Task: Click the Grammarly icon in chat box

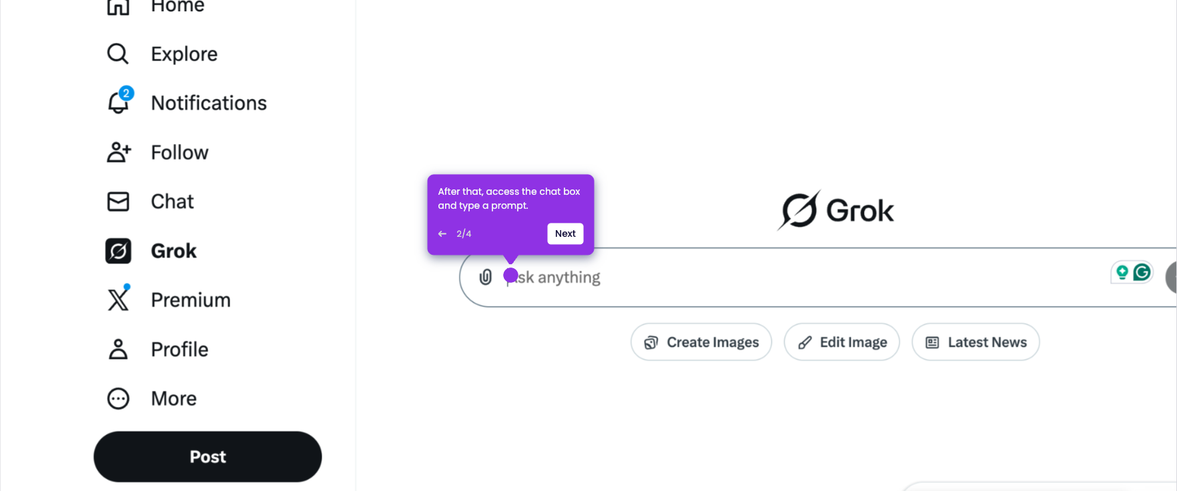Action: (x=1142, y=272)
